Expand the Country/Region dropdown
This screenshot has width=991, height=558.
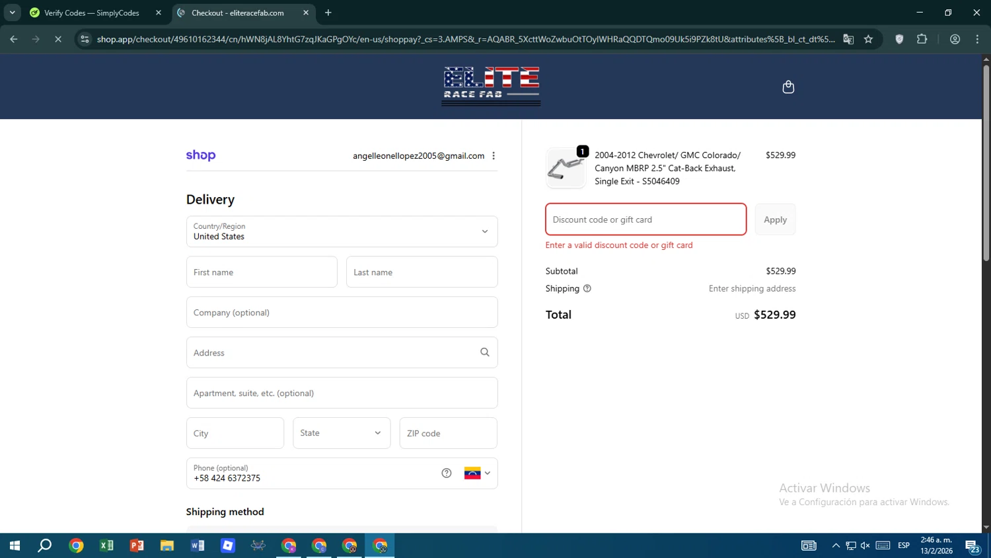point(342,231)
